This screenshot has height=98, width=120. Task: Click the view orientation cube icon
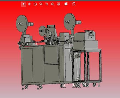74,4
